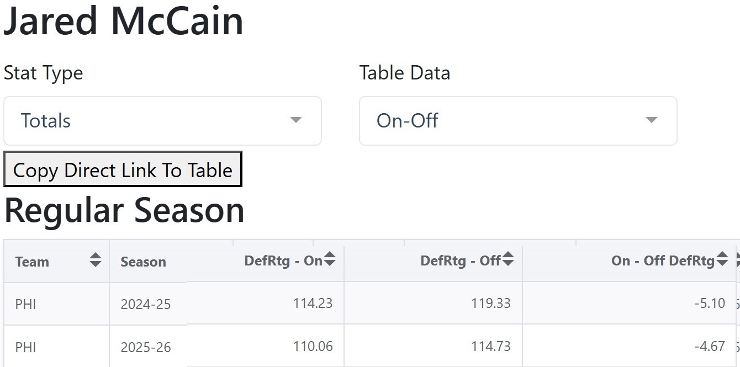Click the Regular Season heading
This screenshot has width=740, height=367.
point(124,210)
